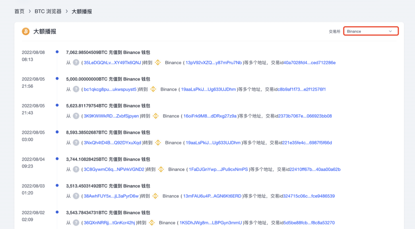Viewport: 415px width, 229px height.
Task: Open the Binance exchange dropdown
Action: point(371,31)
